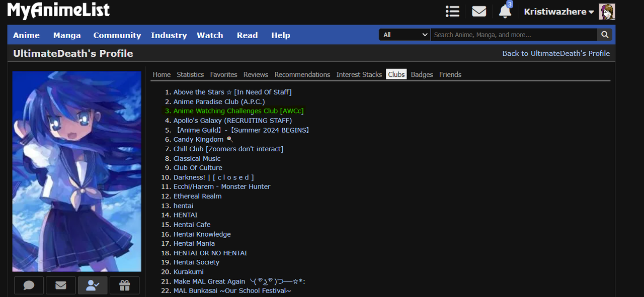Open the notifications bell icon
Screen dimensions: 644x297
(505, 11)
